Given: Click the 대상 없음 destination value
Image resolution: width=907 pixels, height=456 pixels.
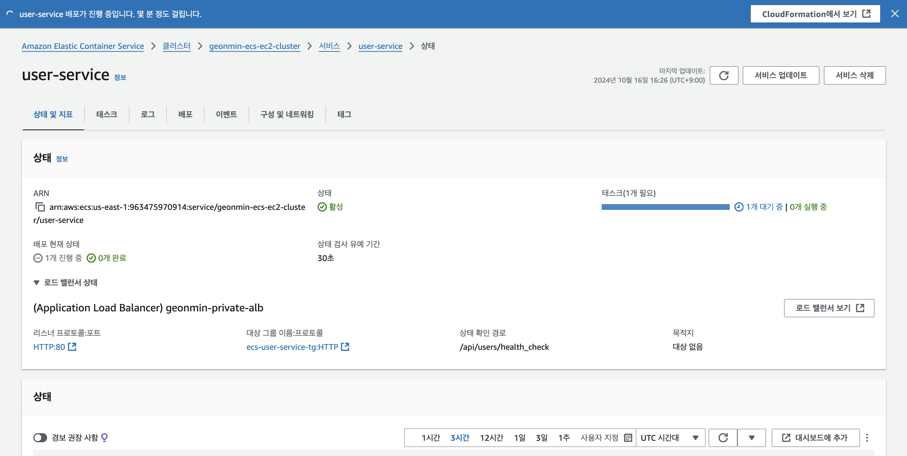Looking at the screenshot, I should 688,347.
